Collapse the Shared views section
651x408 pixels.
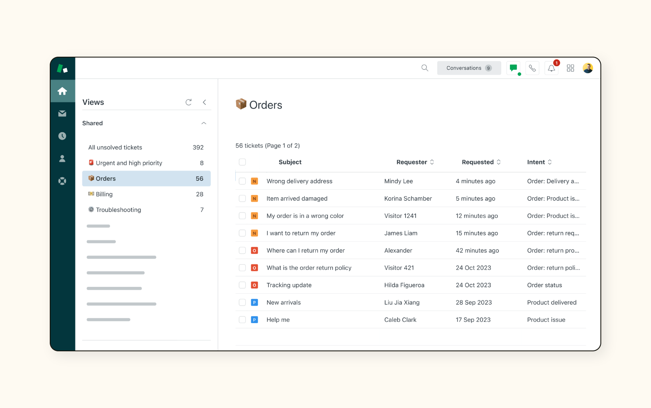(x=204, y=123)
